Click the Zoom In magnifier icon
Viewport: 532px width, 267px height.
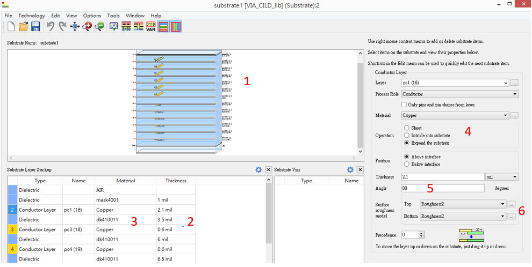[87, 26]
